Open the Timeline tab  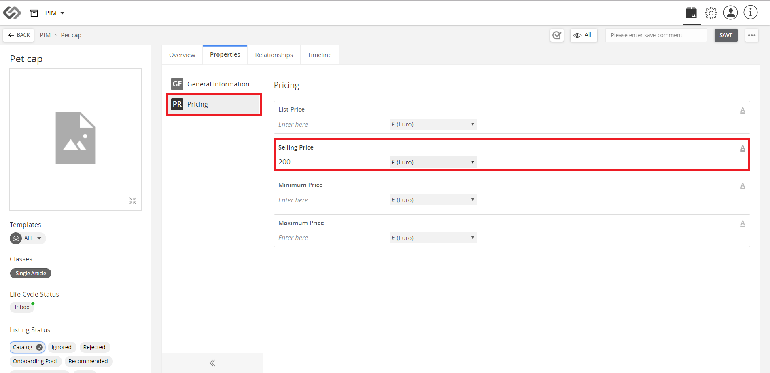pyautogui.click(x=320, y=55)
